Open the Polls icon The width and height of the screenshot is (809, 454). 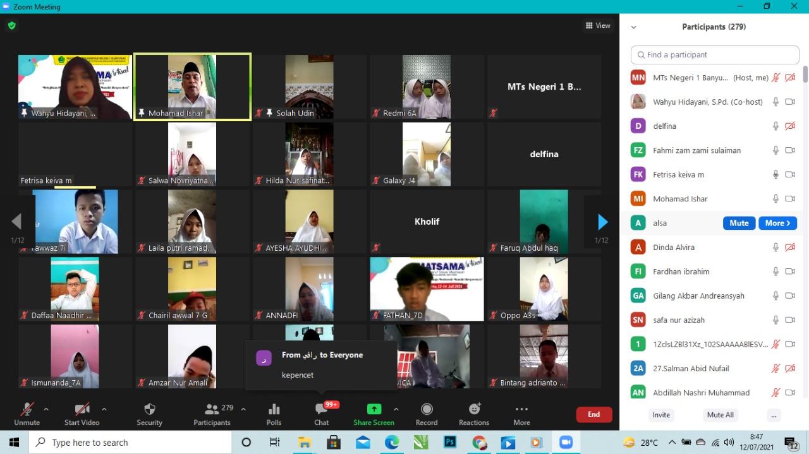(274, 409)
